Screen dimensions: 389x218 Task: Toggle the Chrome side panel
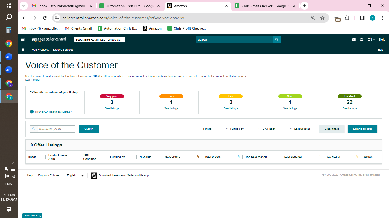[x=362, y=18]
